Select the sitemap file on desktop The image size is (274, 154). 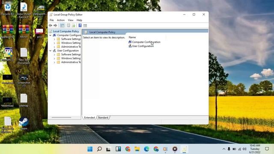click(x=24, y=100)
